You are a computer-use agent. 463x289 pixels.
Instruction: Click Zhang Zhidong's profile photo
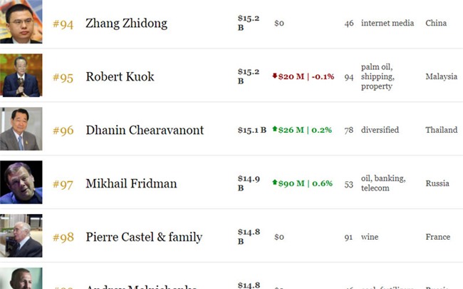point(21,21)
